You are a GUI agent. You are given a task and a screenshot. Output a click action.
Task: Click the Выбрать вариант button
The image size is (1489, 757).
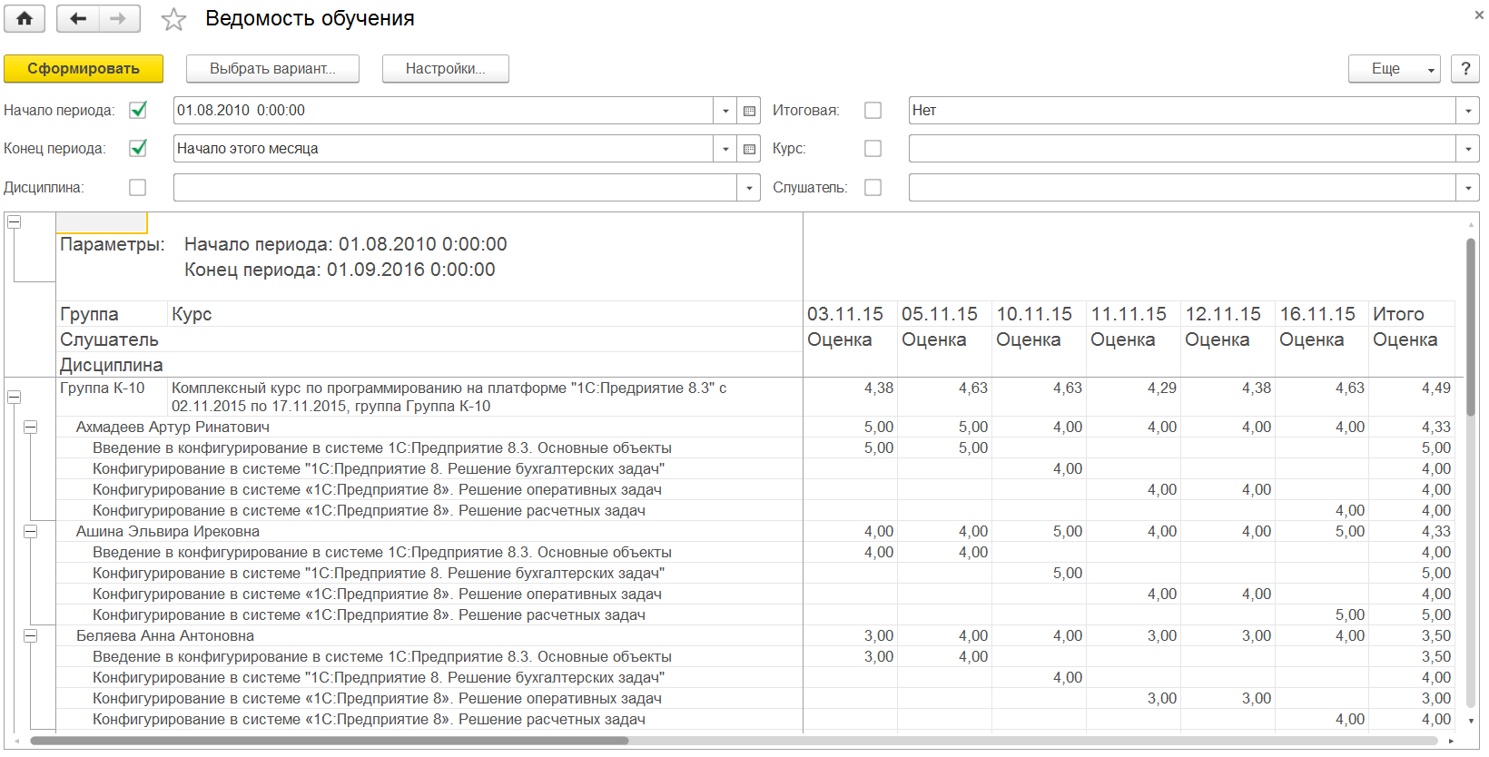[x=272, y=69]
